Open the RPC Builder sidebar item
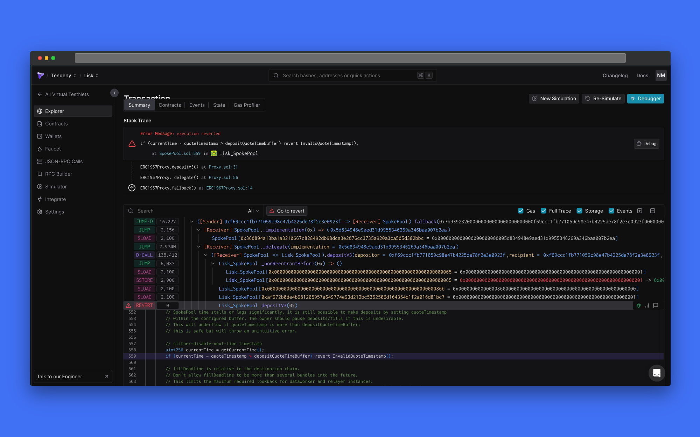 pos(58,174)
